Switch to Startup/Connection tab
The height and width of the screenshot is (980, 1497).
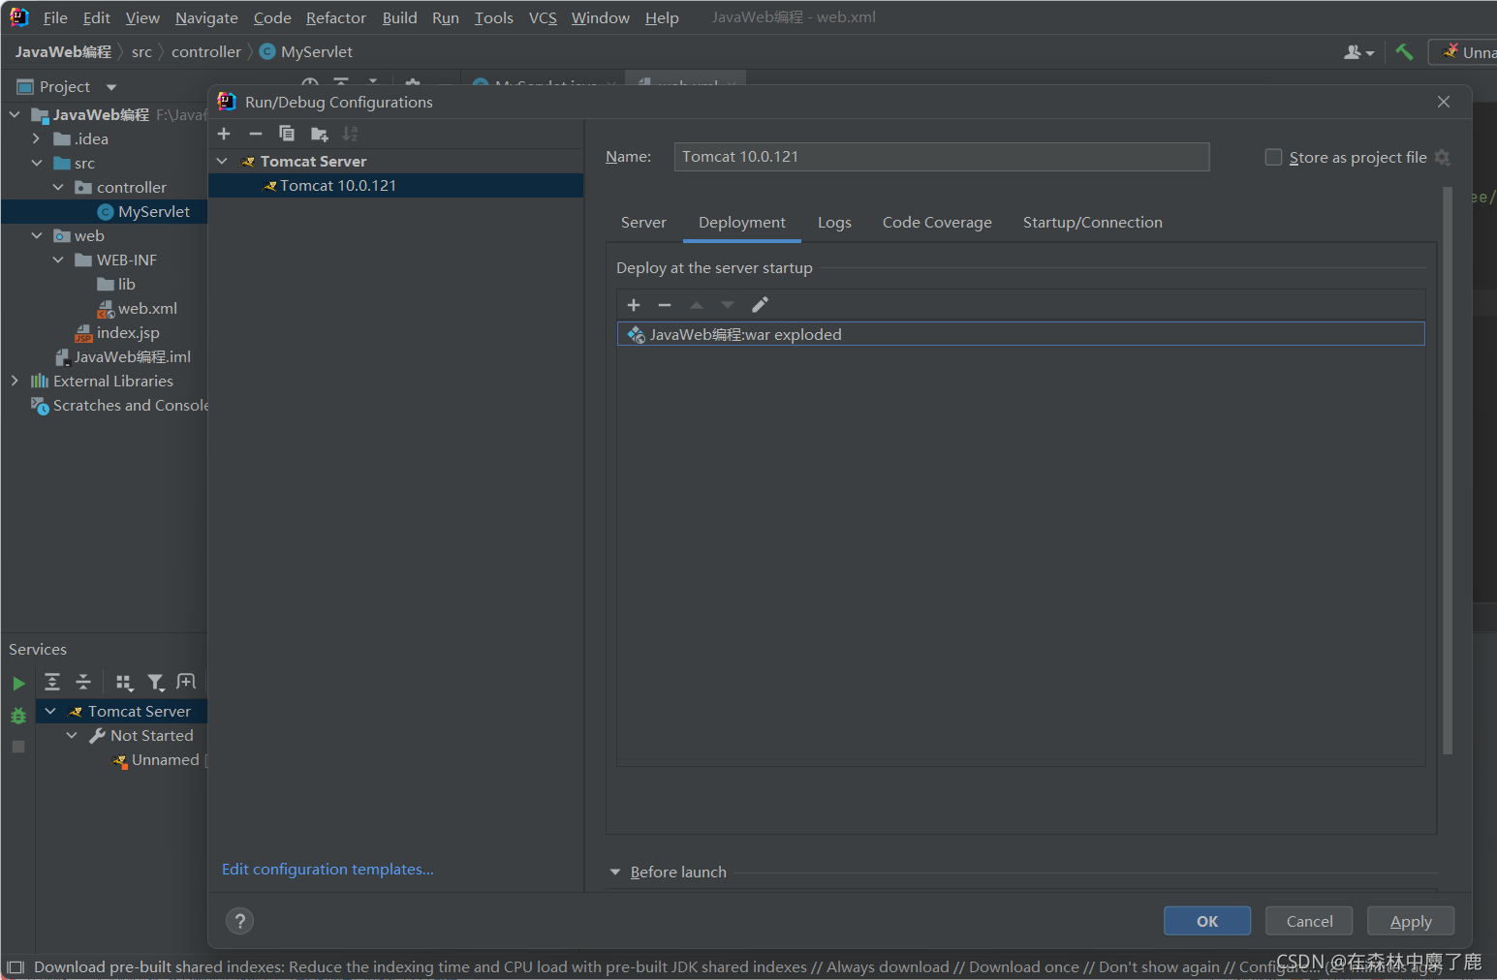[1092, 223]
